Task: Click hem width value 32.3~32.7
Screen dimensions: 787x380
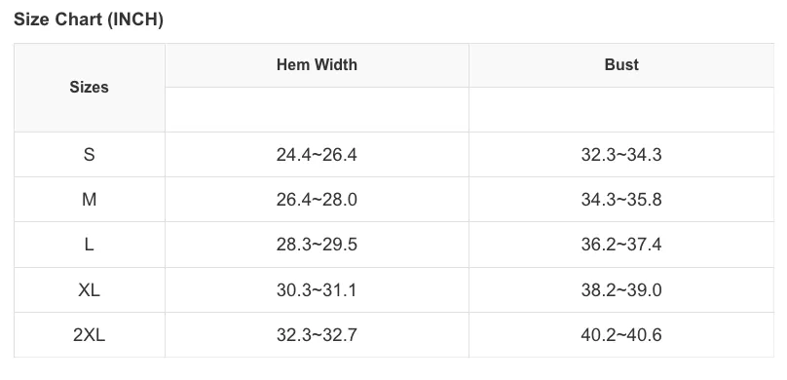Action: (x=317, y=335)
